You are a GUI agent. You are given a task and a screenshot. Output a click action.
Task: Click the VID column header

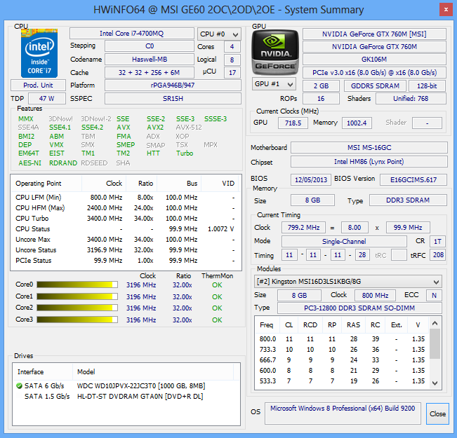click(220, 184)
